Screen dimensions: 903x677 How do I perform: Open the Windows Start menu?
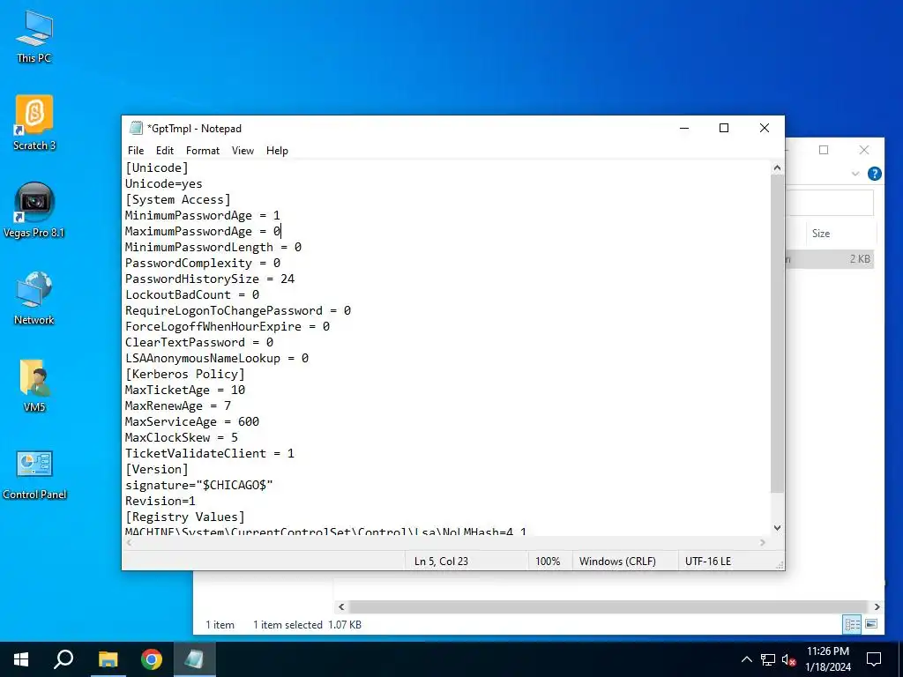(x=21, y=659)
